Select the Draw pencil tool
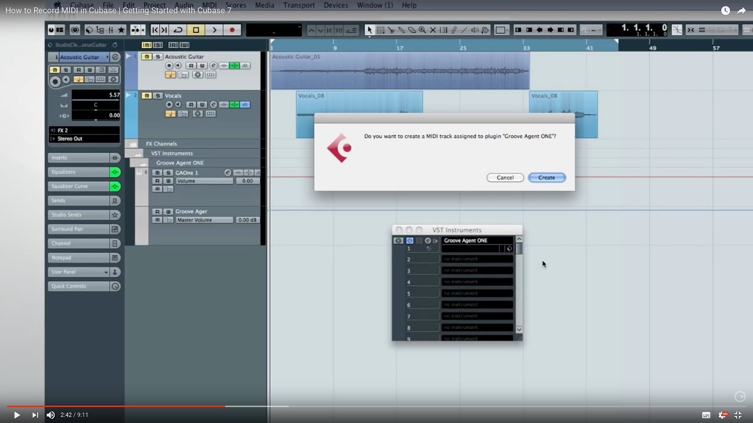This screenshot has width=753, height=423. 454,30
